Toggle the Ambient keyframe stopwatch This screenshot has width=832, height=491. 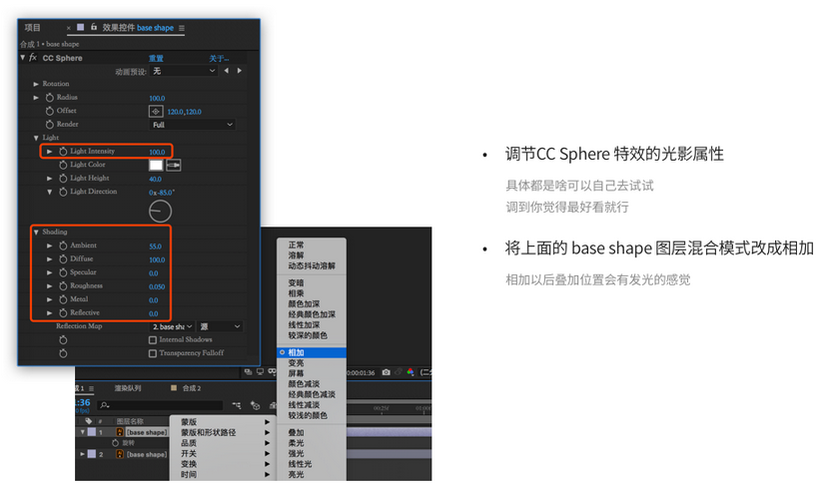[61, 245]
